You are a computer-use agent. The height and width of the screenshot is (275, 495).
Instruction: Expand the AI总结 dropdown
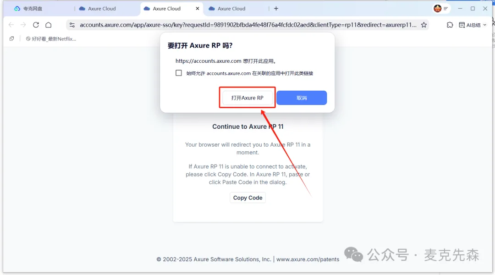[x=473, y=25]
